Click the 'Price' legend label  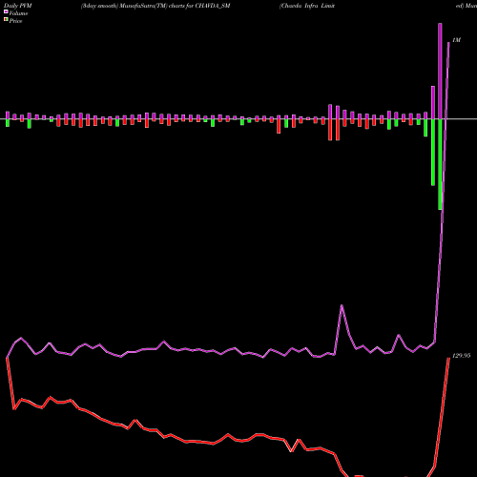[15, 21]
